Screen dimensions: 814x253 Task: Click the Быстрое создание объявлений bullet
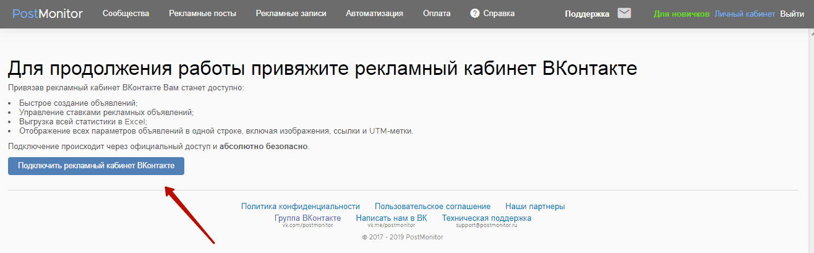(x=79, y=103)
